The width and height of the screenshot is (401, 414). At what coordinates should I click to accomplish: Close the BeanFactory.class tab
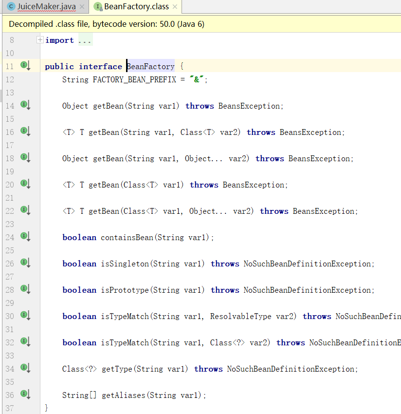[175, 7]
